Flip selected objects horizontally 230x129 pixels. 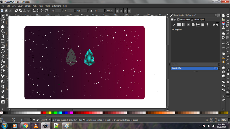(x=24, y=11)
